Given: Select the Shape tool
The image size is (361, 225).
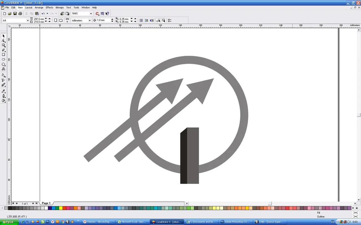Looking at the screenshot, I should 3,41.
